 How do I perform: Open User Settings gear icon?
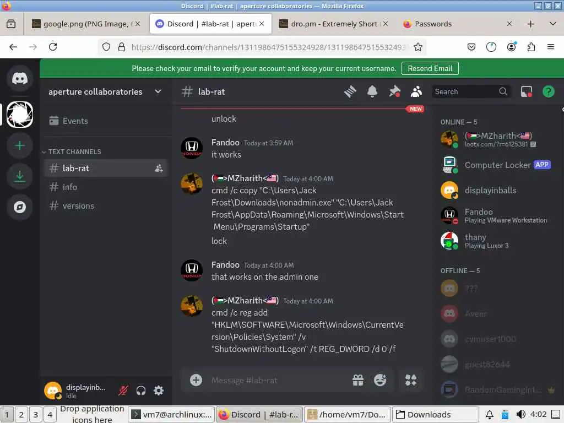(159, 391)
